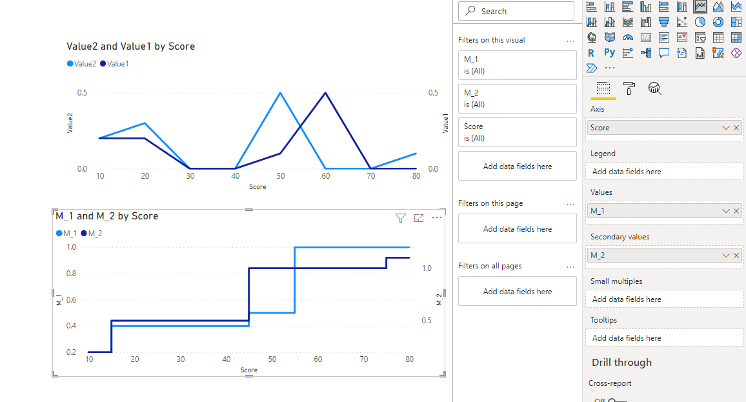
Task: Select the smart narrative visual
Action: (681, 53)
